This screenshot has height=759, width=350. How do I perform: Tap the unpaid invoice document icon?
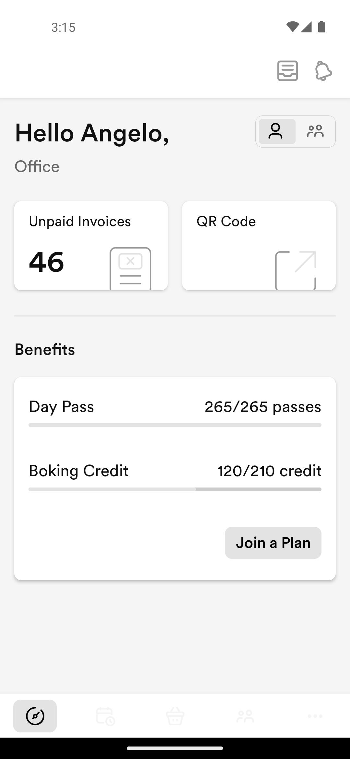coord(130,269)
